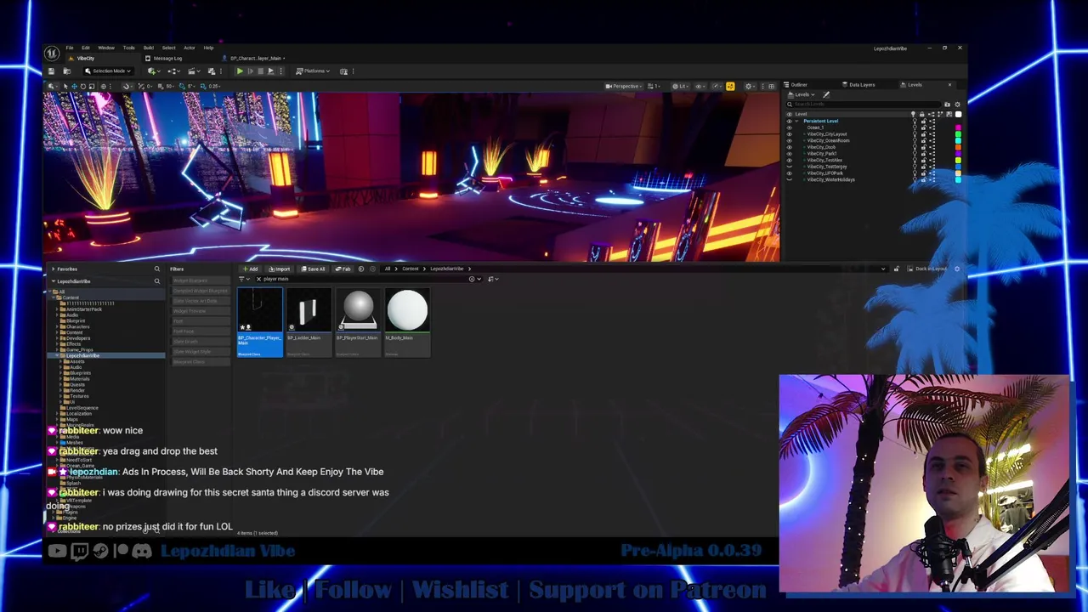Viewport: 1088px width, 612px height.
Task: Click the pencil edit icon beside Levels
Action: tap(826, 94)
